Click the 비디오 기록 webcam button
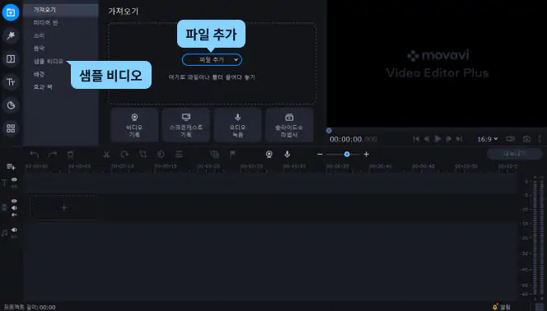Viewport: 547px width, 311px height. point(134,125)
